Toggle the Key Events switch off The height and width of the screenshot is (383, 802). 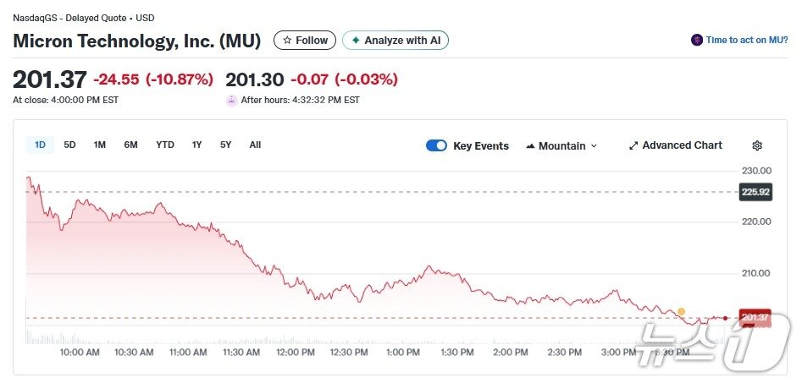tap(436, 145)
